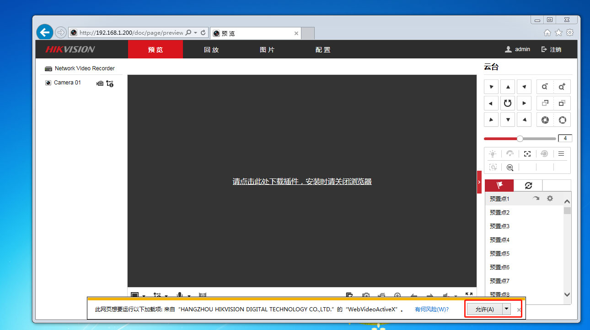590x330 pixels.
Task: Toggle recording for Camera 01
Action: pyautogui.click(x=100, y=84)
